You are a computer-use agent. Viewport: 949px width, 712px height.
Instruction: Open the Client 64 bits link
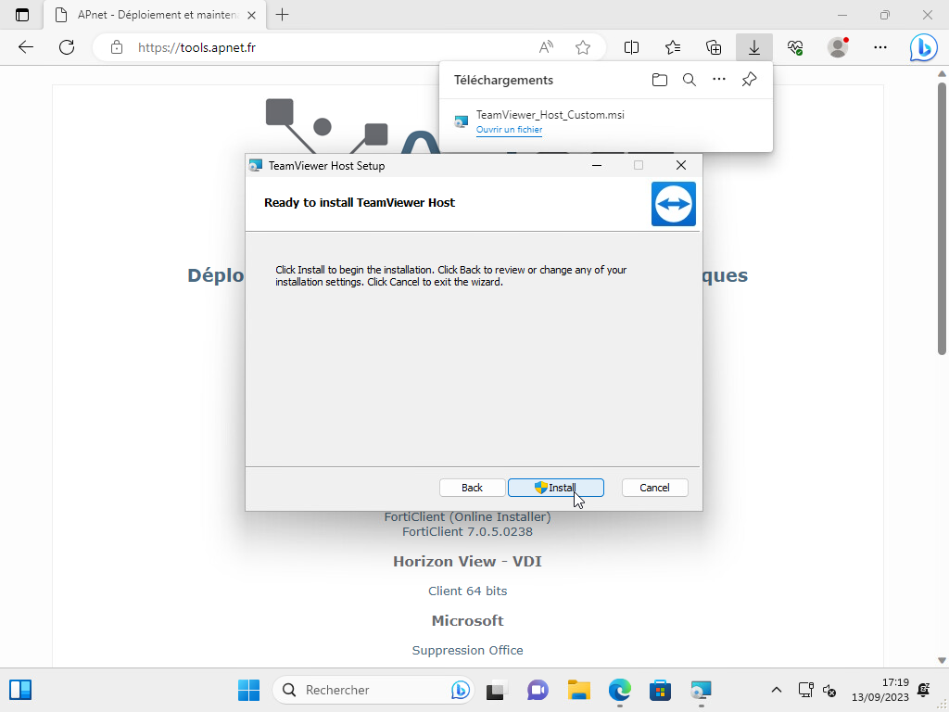(467, 591)
